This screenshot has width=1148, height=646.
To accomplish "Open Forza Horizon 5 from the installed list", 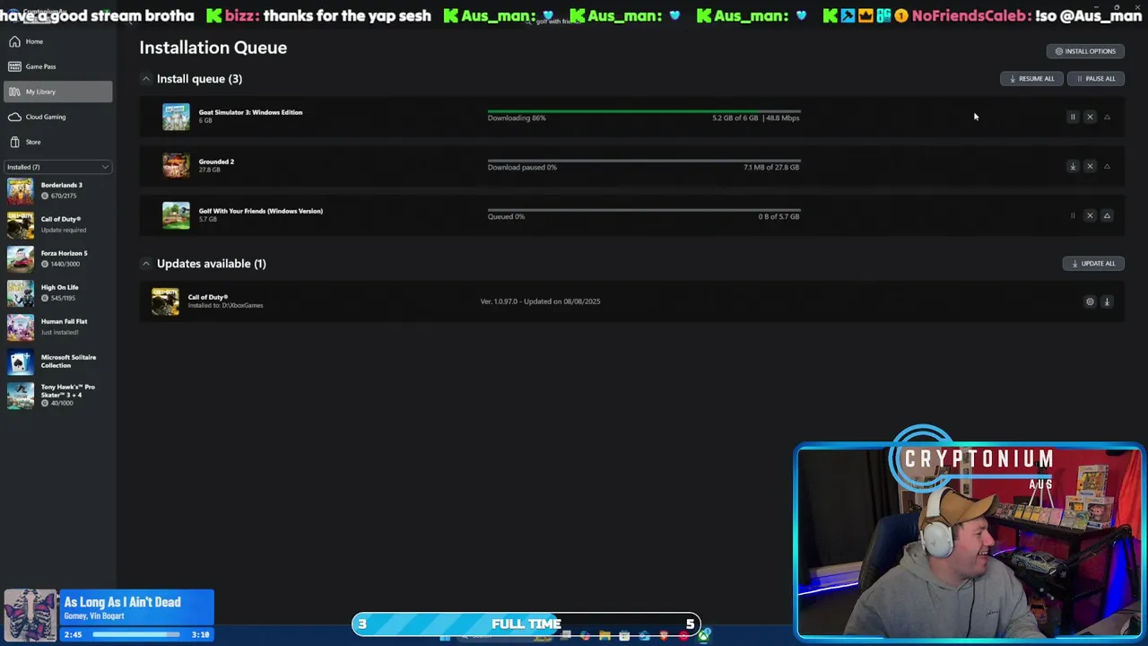I will pos(57,258).
